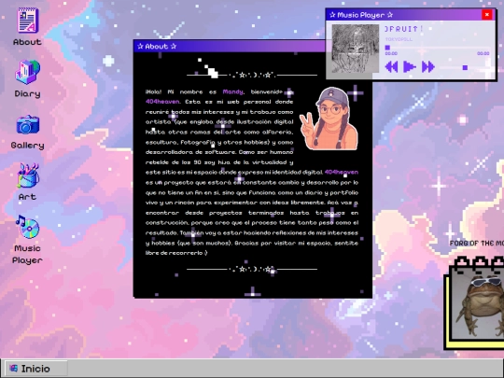
Task: Skip forward in Music Player
Action: point(428,67)
